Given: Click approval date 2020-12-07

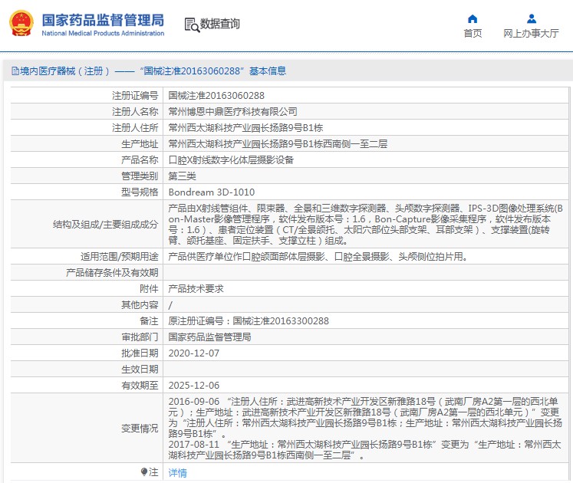Looking at the screenshot, I should point(193,353).
